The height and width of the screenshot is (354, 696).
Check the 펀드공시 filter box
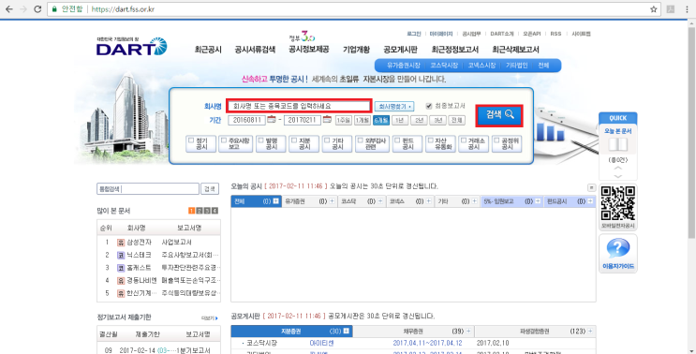398,140
